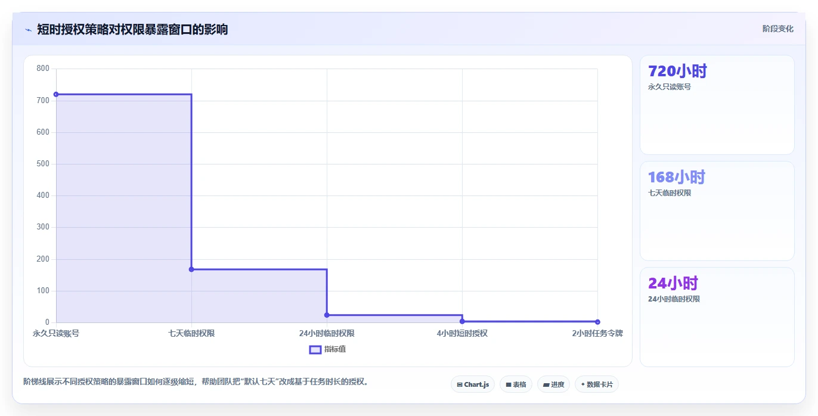Image resolution: width=818 pixels, height=416 pixels.
Task: Select the 表格 tag
Action: pyautogui.click(x=516, y=384)
